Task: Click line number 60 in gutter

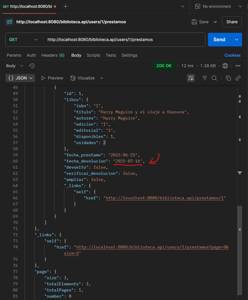Action: (x=15, y=161)
